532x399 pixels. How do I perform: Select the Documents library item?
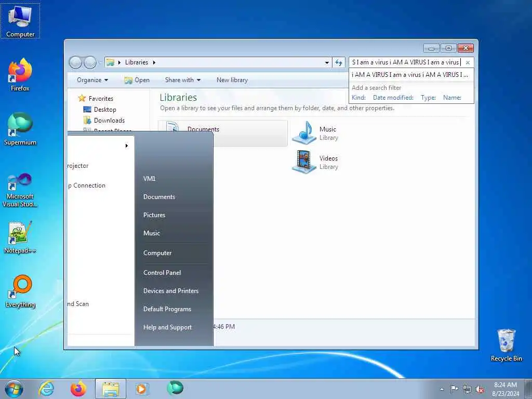(223, 134)
